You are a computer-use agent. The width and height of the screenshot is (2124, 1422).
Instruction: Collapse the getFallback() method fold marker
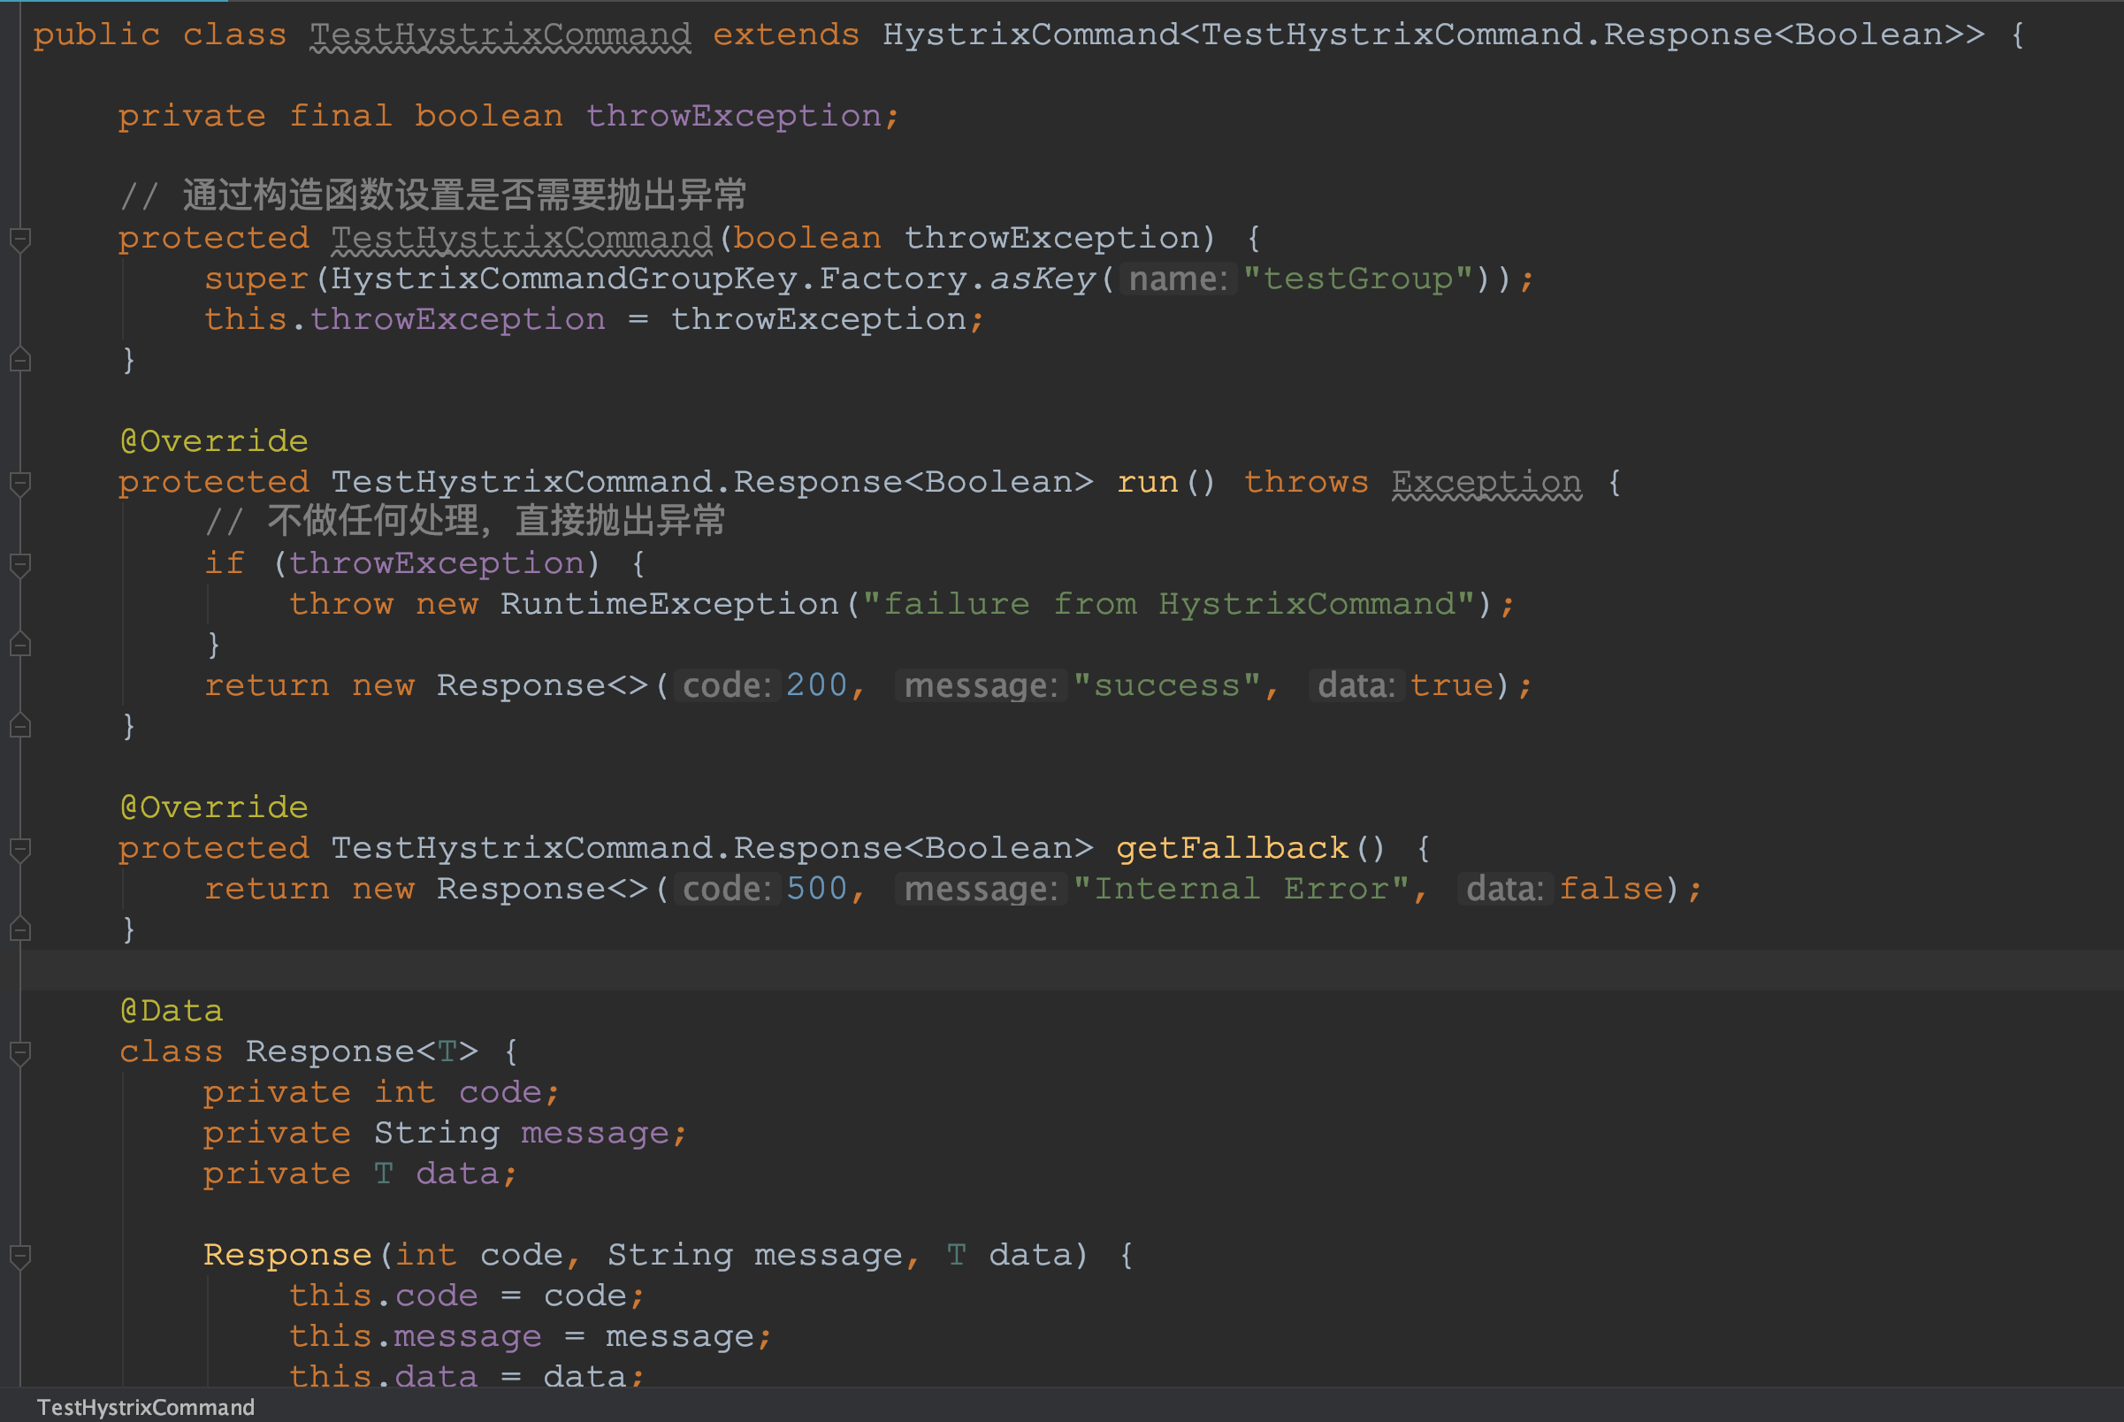[x=20, y=850]
